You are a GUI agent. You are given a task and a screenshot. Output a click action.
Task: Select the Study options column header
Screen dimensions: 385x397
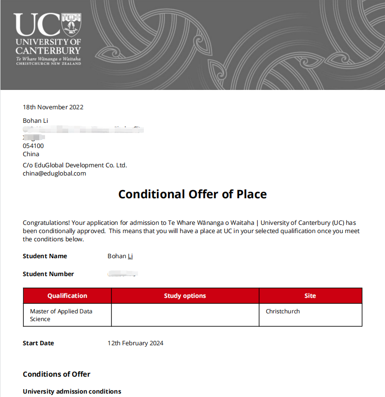click(x=185, y=296)
